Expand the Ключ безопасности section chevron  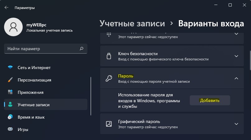pos(236,56)
